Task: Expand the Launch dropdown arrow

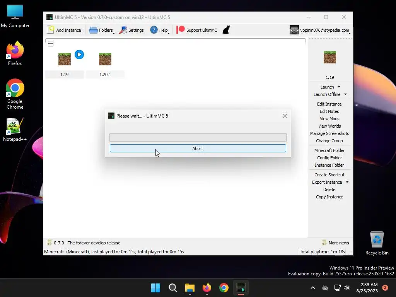Action: click(x=339, y=87)
